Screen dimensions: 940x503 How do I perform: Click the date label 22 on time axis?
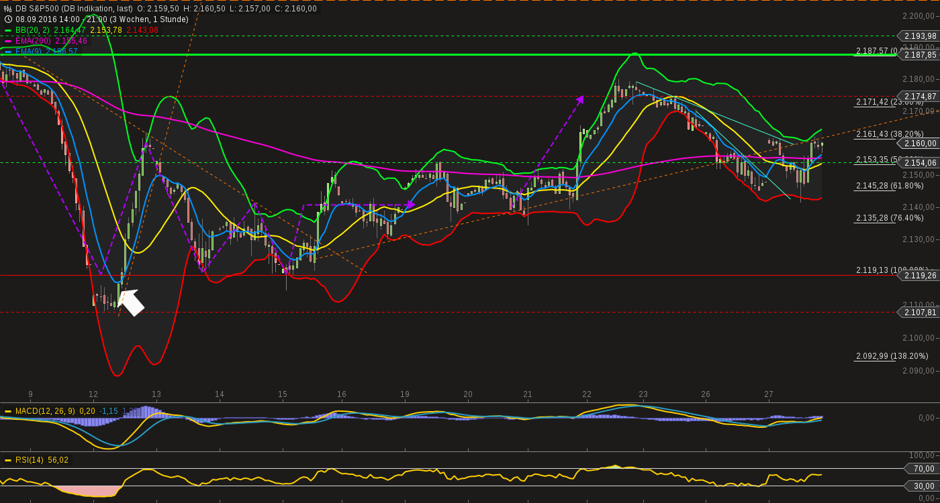coord(587,394)
